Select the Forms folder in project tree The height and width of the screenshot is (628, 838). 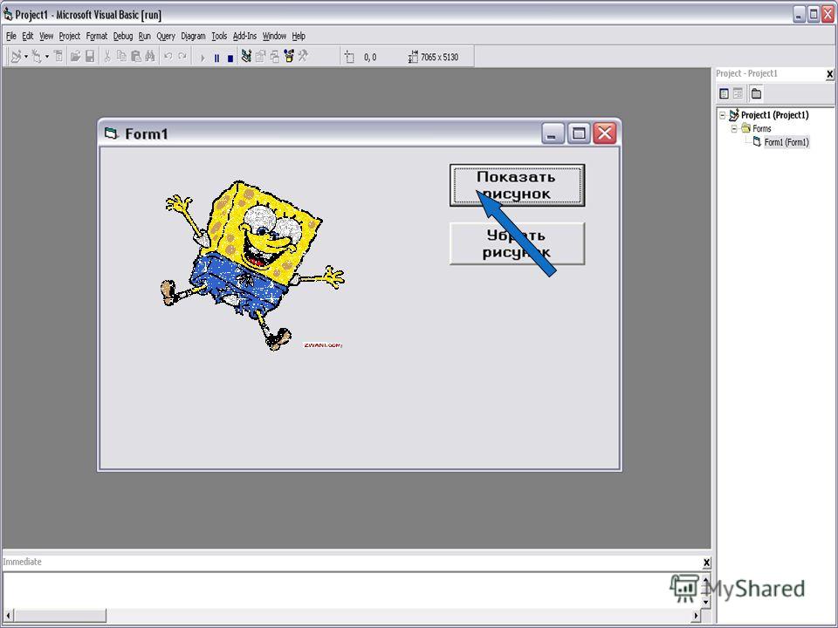click(761, 129)
